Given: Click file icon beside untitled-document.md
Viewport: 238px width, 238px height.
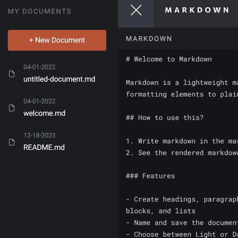Looking at the screenshot, I should (12, 74).
